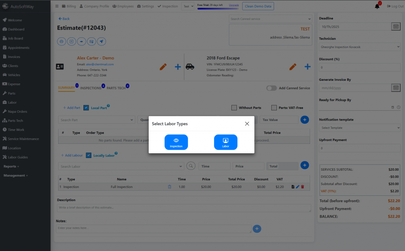
Task: Expand the Technician dropdown
Action: (x=360, y=47)
